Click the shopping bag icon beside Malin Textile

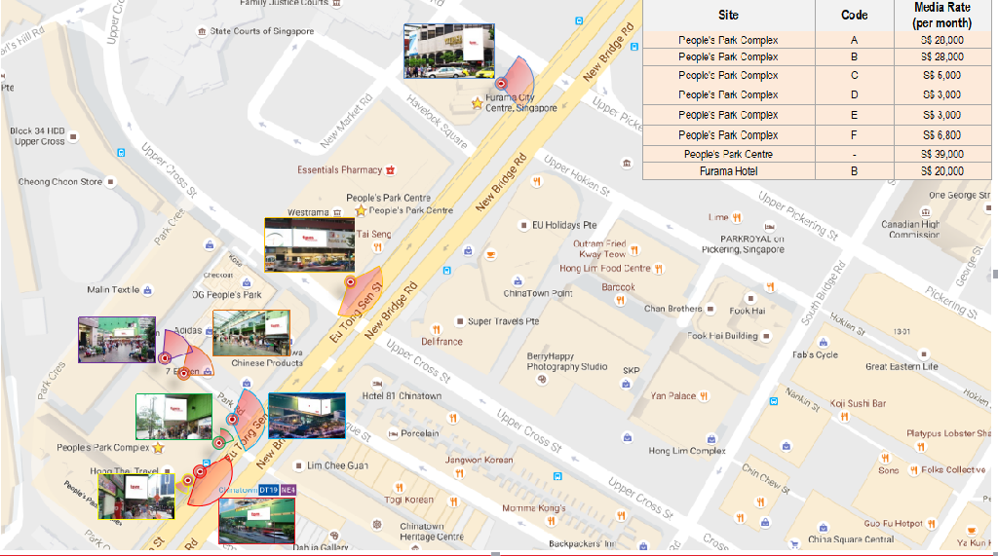148,290
